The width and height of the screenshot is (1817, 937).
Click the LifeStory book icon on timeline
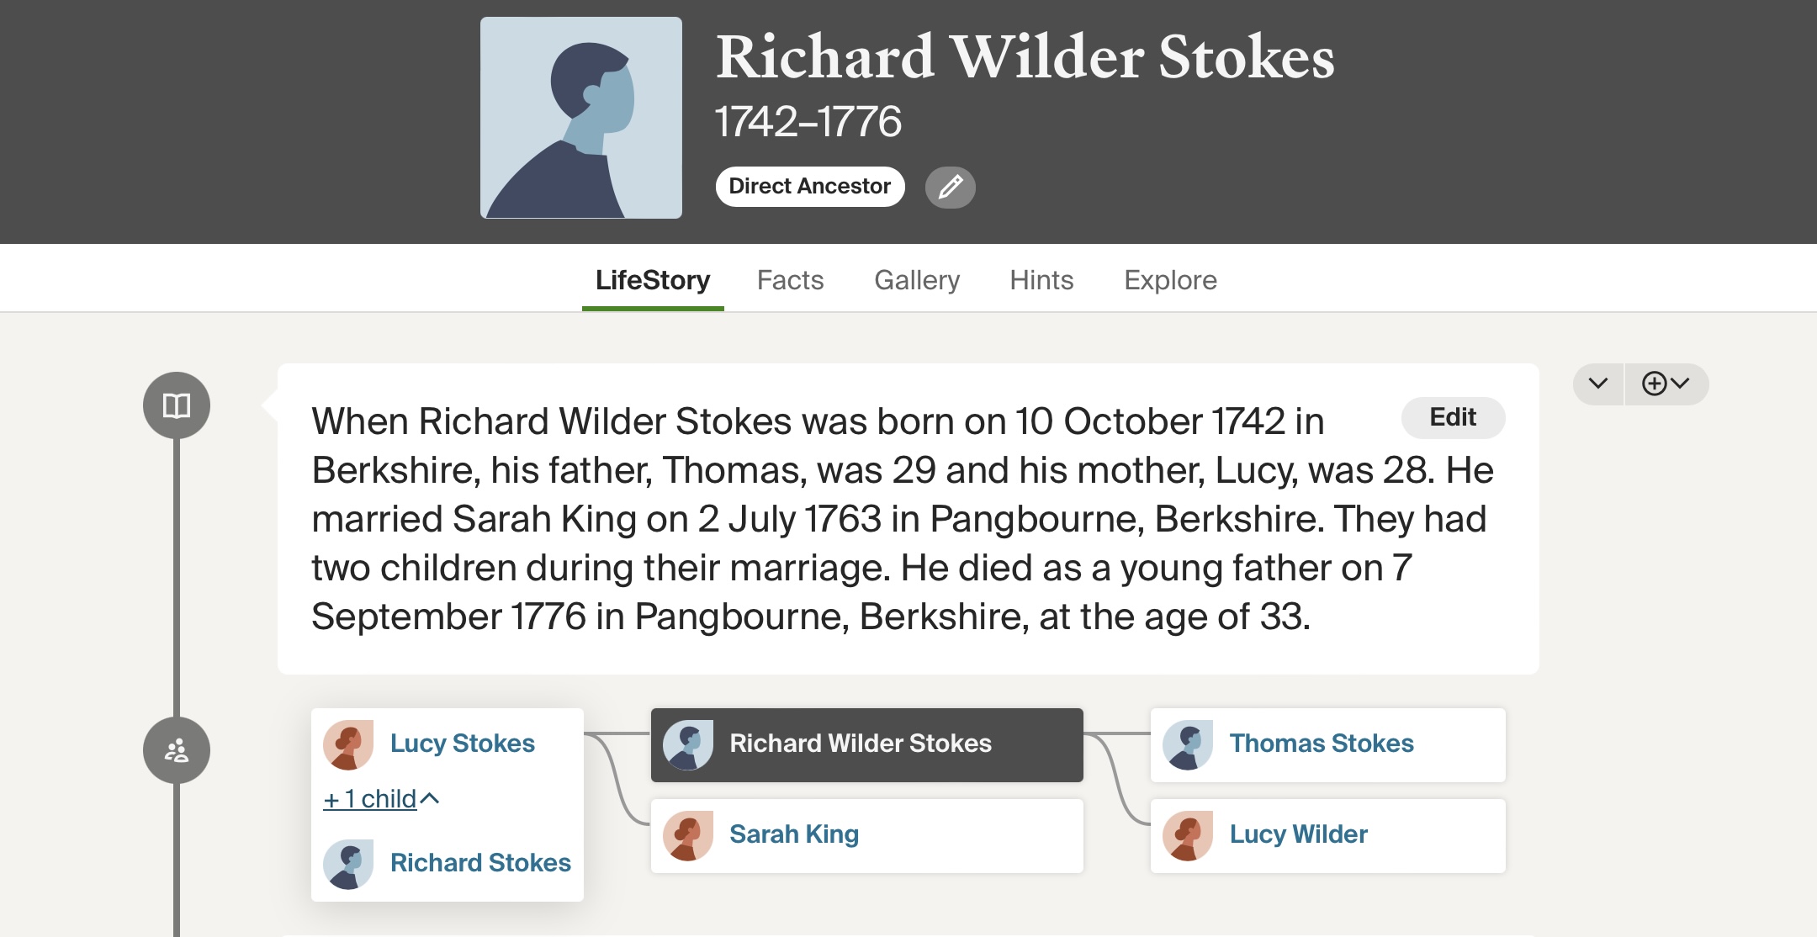(x=177, y=405)
